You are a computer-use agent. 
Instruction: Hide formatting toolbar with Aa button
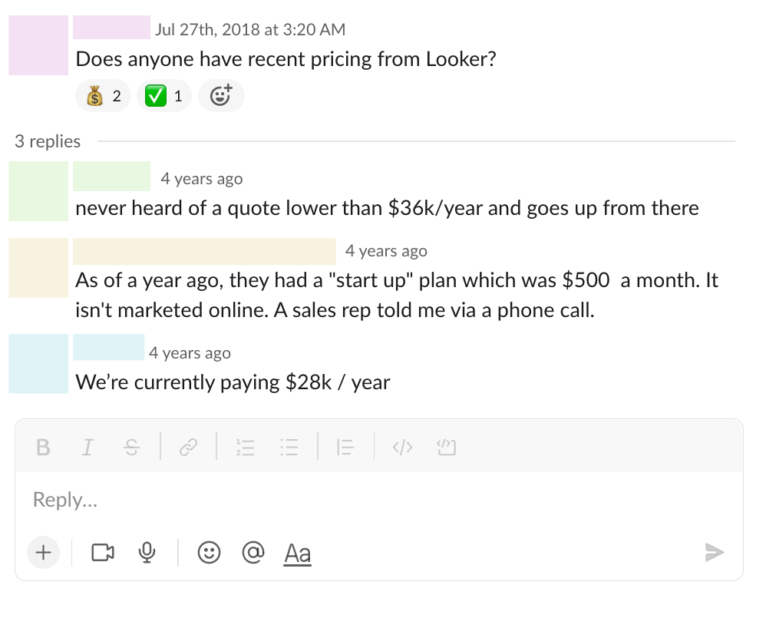coord(298,553)
